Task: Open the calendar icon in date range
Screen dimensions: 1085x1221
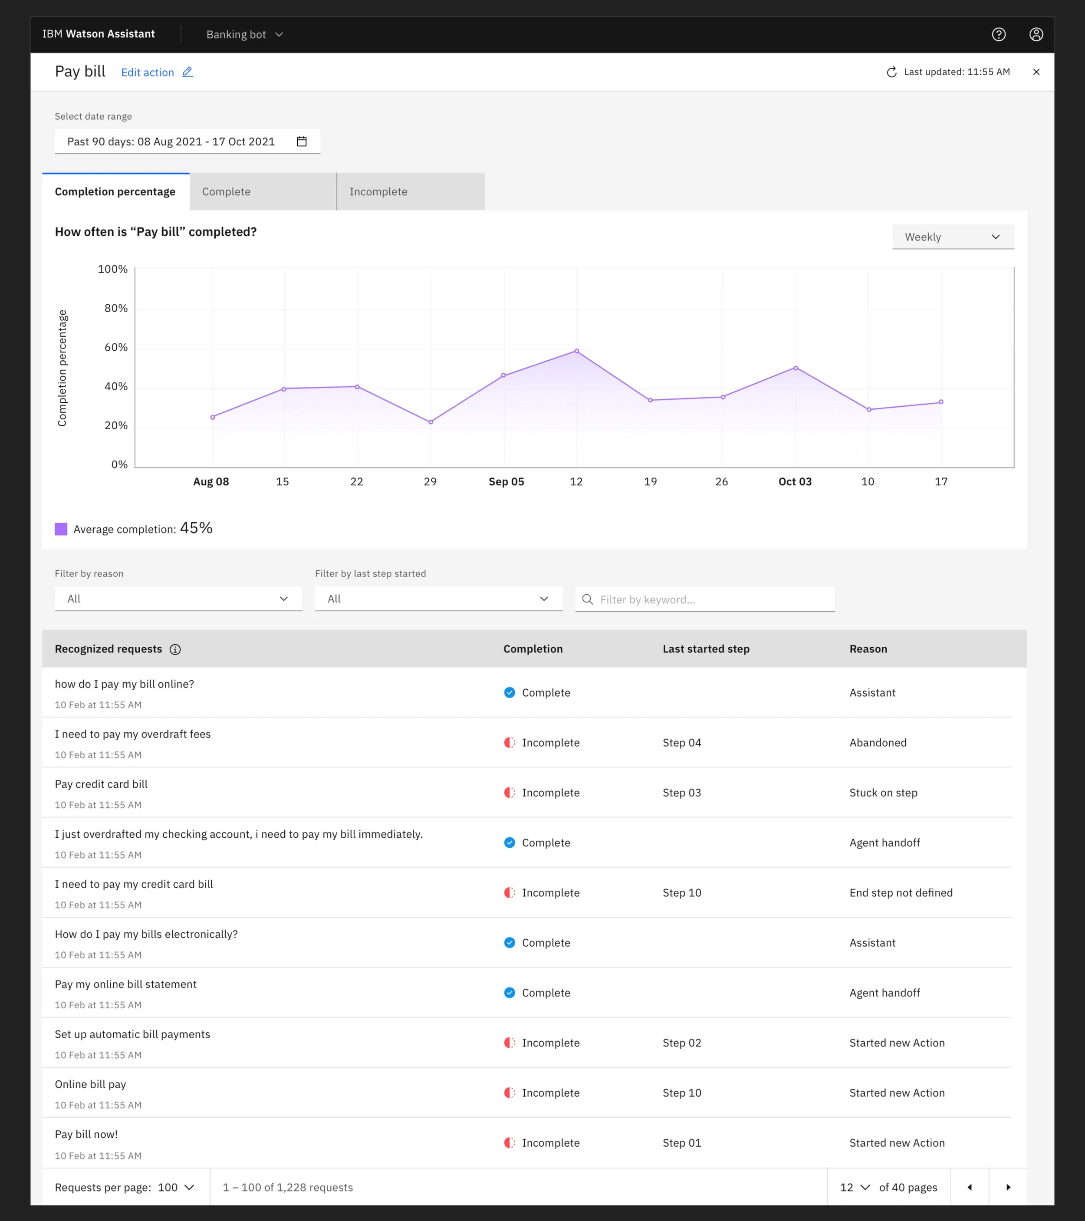Action: (302, 142)
